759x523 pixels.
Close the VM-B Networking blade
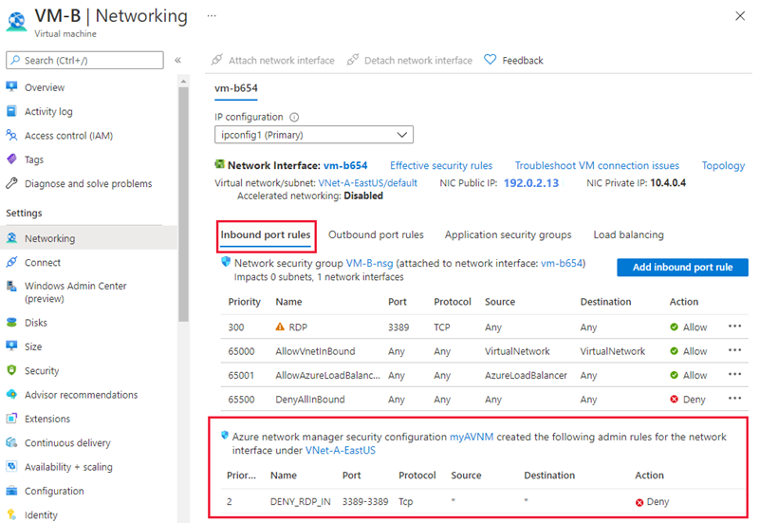[x=740, y=16]
